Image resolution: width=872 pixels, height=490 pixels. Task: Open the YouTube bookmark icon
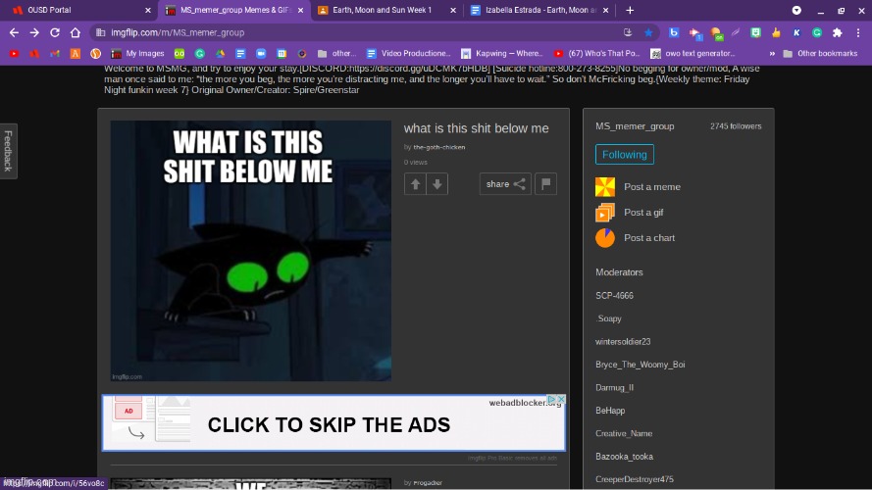[x=14, y=53]
